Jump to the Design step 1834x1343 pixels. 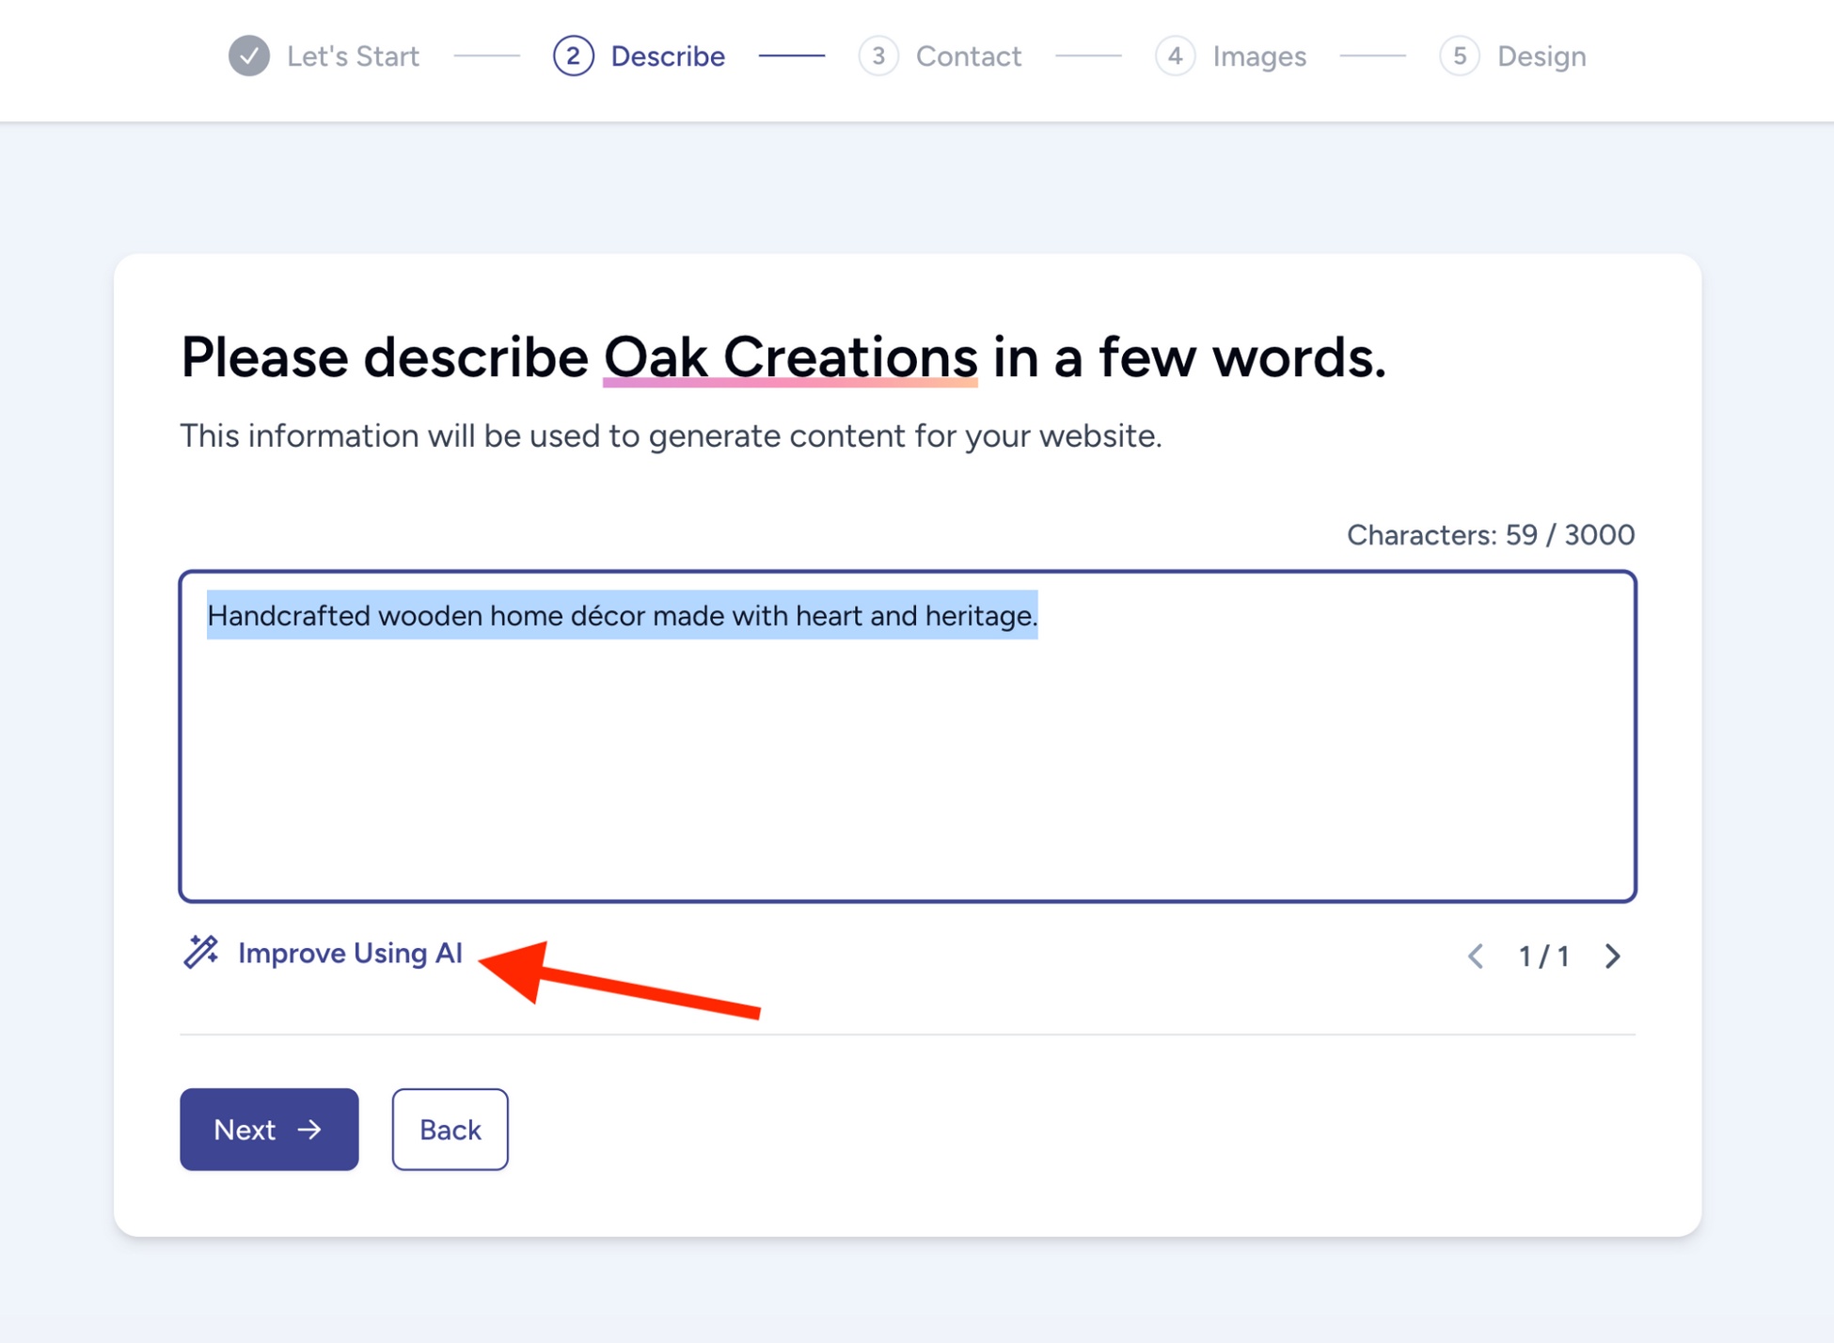1541,56
